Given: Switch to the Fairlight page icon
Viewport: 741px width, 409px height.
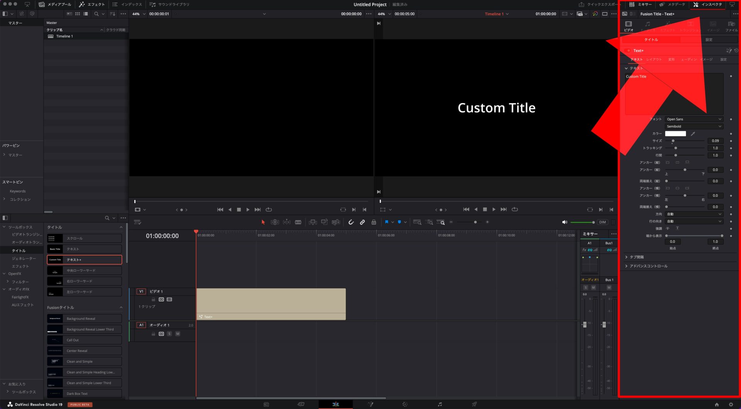Looking at the screenshot, I should [440, 404].
